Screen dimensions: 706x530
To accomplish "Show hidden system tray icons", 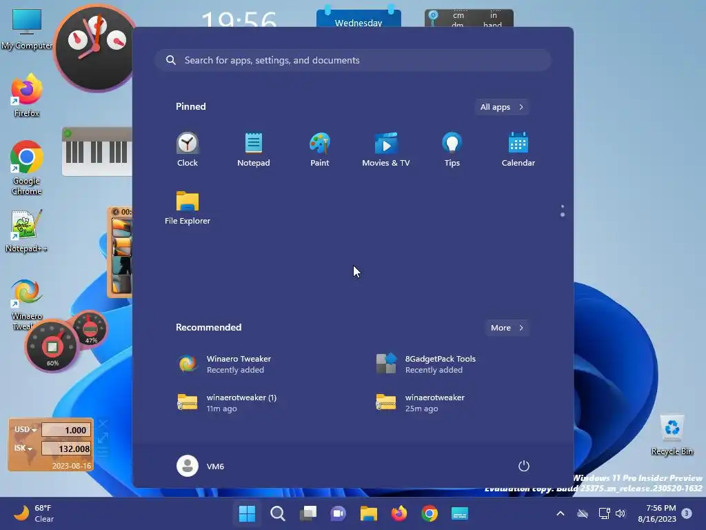I will 561,513.
